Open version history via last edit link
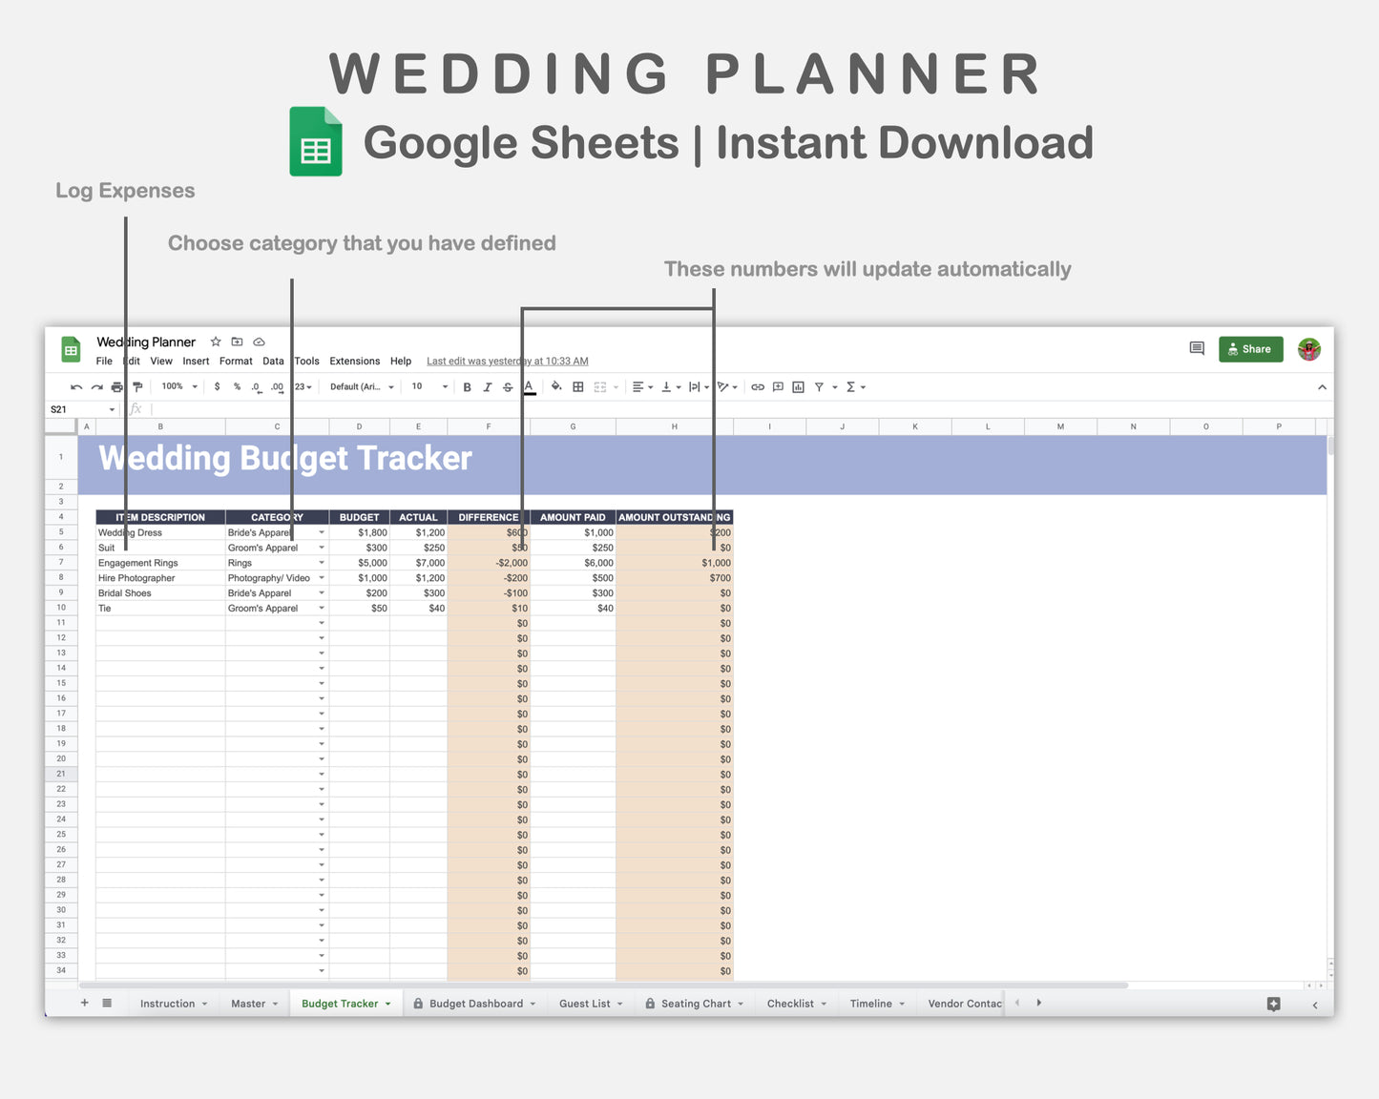The image size is (1379, 1099). pyautogui.click(x=507, y=361)
